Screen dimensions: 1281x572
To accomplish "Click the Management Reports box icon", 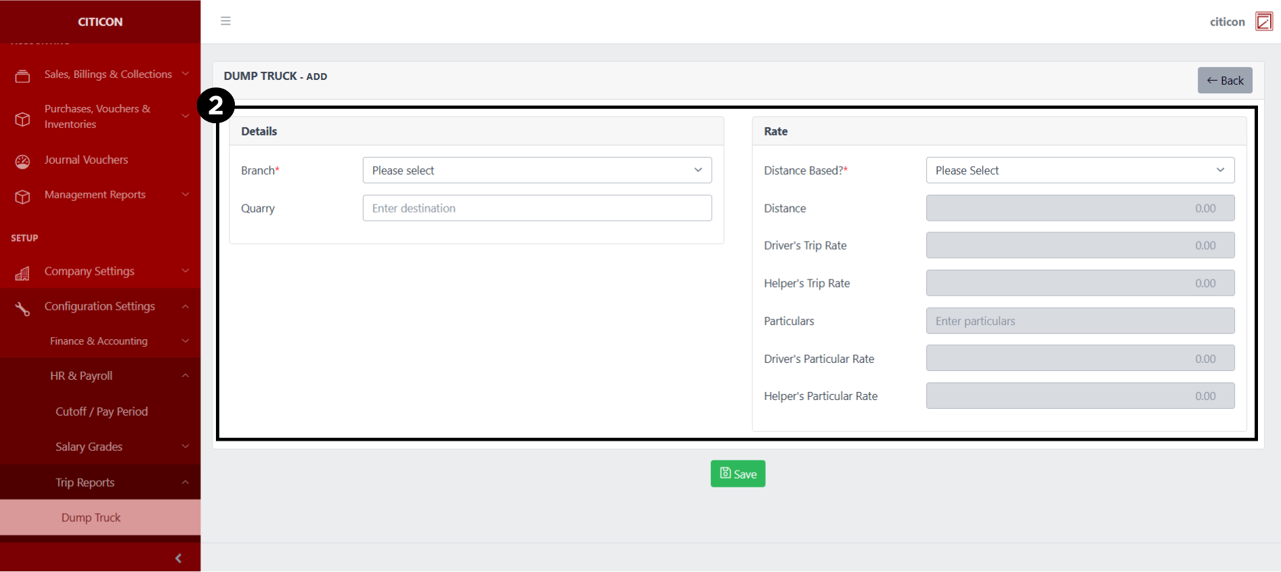I will coord(22,196).
